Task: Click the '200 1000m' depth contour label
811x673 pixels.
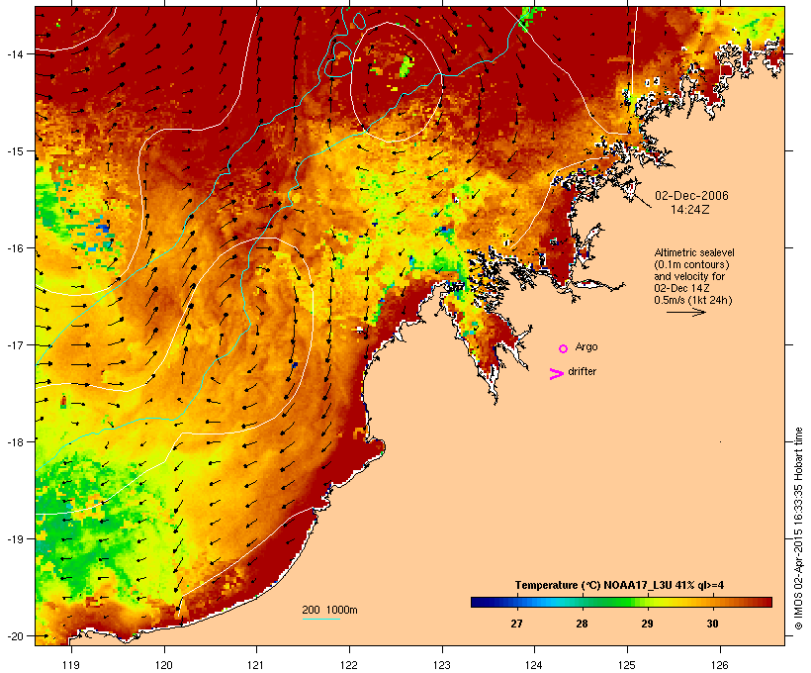Action: point(329,610)
